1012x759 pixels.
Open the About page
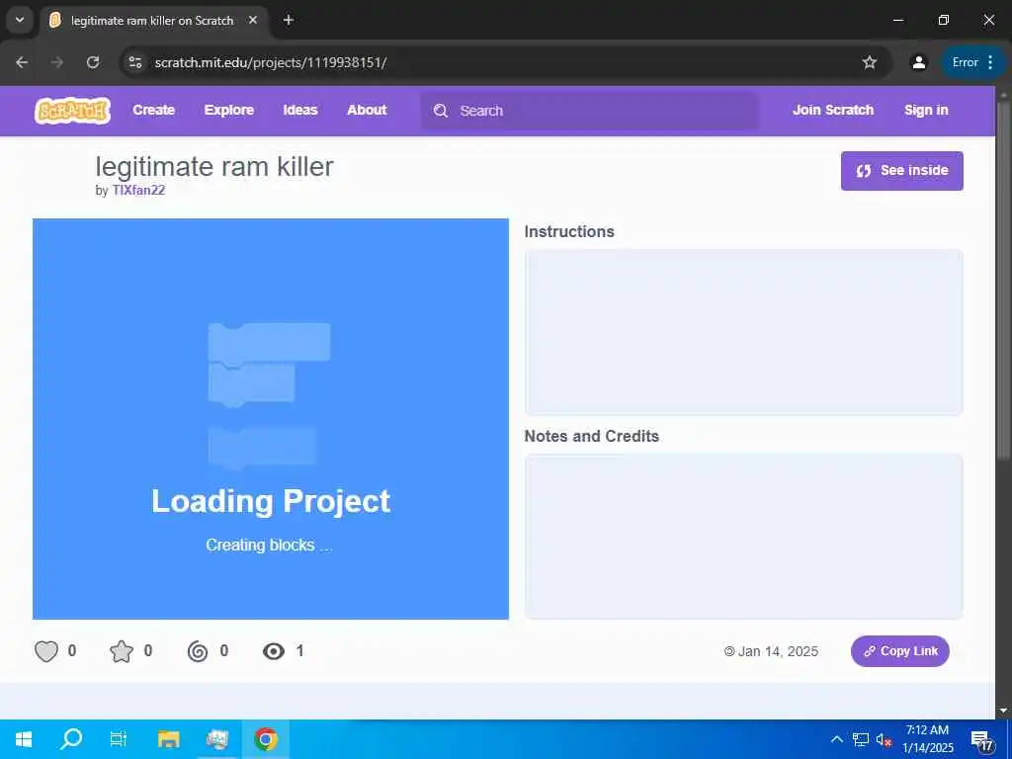(367, 110)
